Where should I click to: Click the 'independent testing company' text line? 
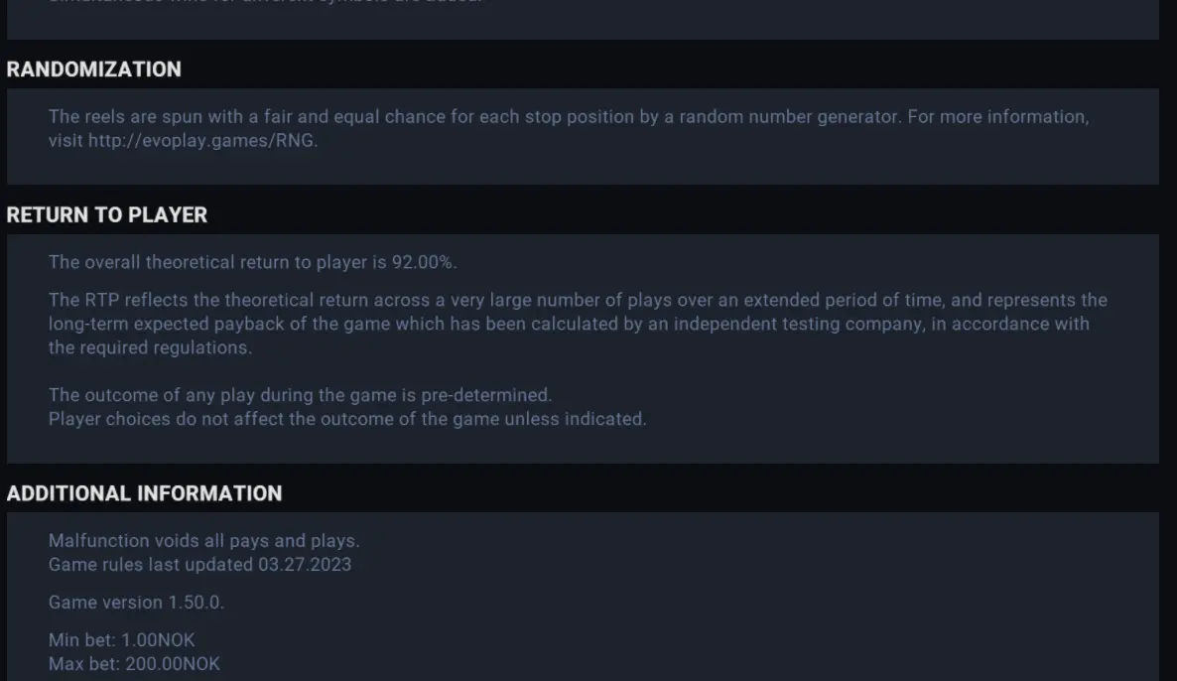569,324
